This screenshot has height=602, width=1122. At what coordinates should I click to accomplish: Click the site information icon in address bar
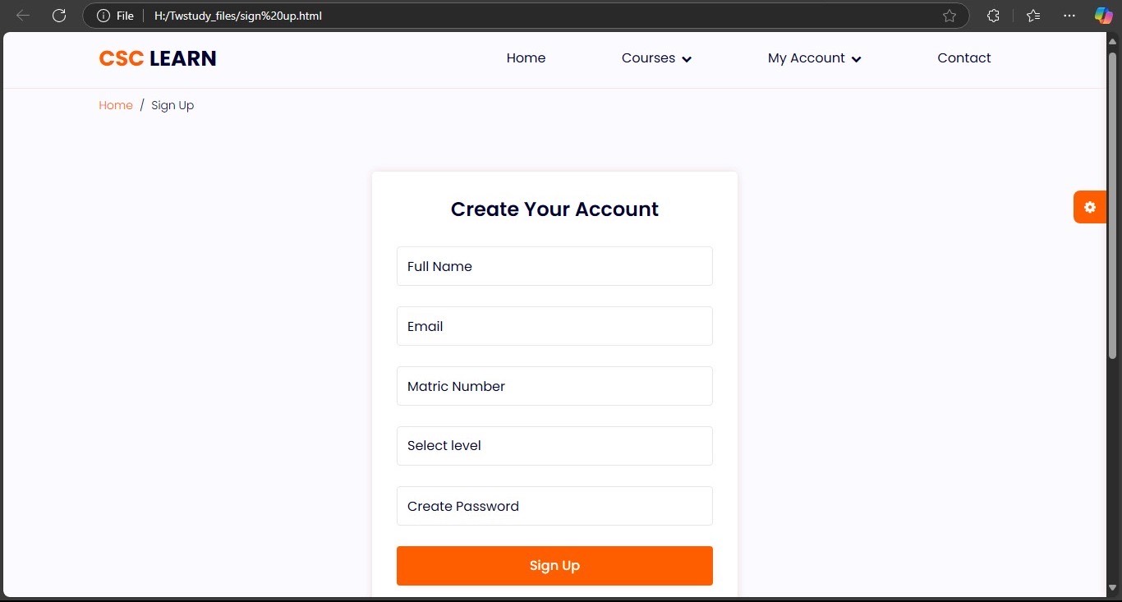click(103, 16)
